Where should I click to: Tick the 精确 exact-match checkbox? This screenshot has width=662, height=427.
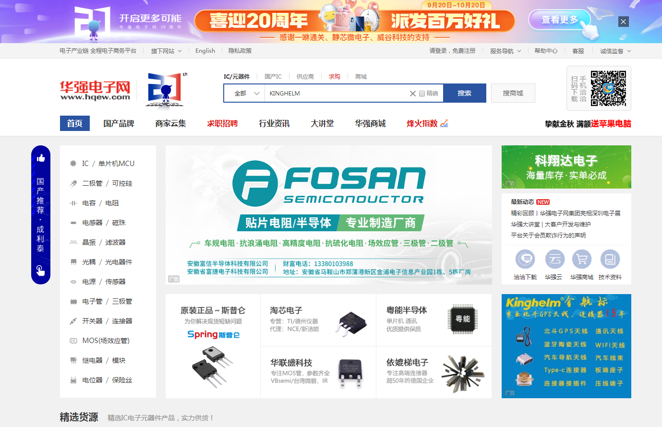pos(422,94)
